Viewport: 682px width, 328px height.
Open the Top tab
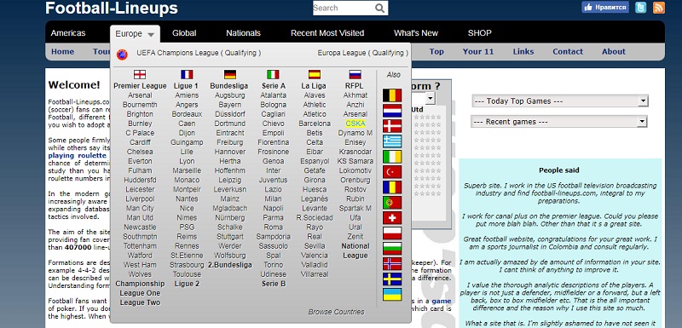click(x=436, y=52)
